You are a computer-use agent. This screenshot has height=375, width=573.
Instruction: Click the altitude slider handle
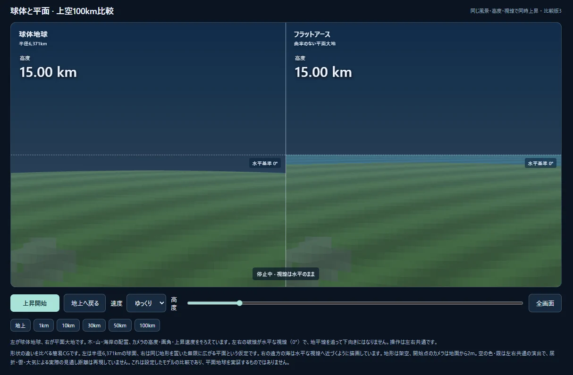(x=239, y=303)
